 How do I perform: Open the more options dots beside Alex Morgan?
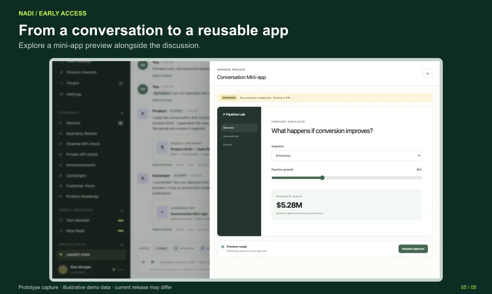click(120, 269)
